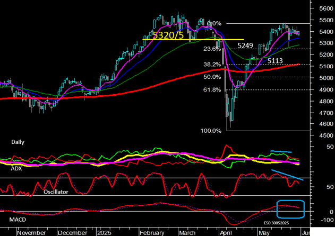Click the 4700 price axis value
Image resolution: width=335 pixels, height=236 pixels.
tap(326, 113)
